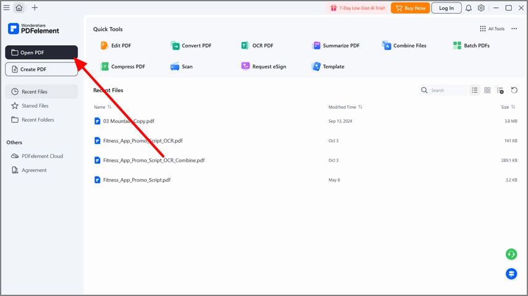Open All Tools grid

pyautogui.click(x=492, y=28)
